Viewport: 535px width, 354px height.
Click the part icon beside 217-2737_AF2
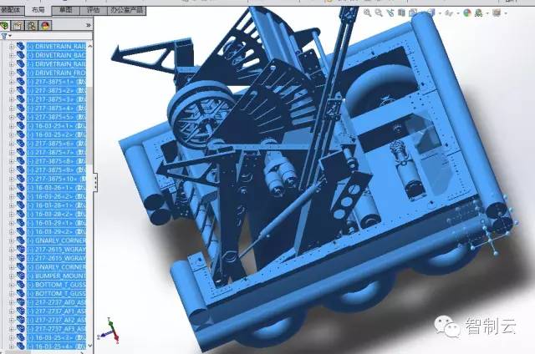(20, 321)
